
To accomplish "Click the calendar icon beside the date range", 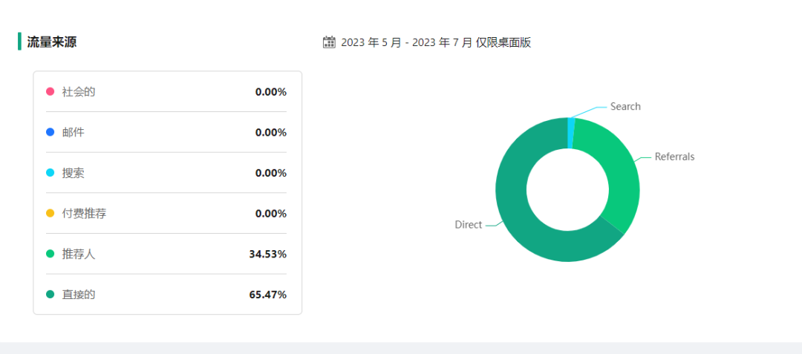I will coord(330,42).
